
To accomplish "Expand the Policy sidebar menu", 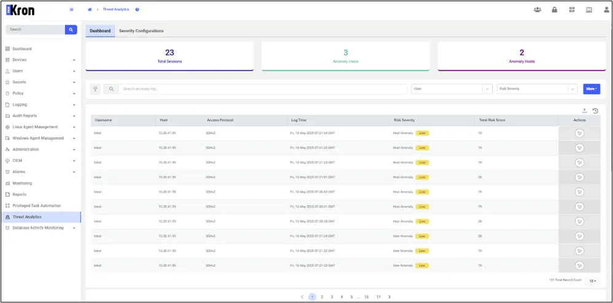I will coord(41,94).
